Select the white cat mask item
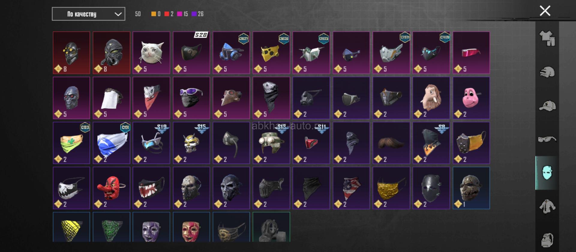Screen dimensions: 576x252 (x=151, y=53)
